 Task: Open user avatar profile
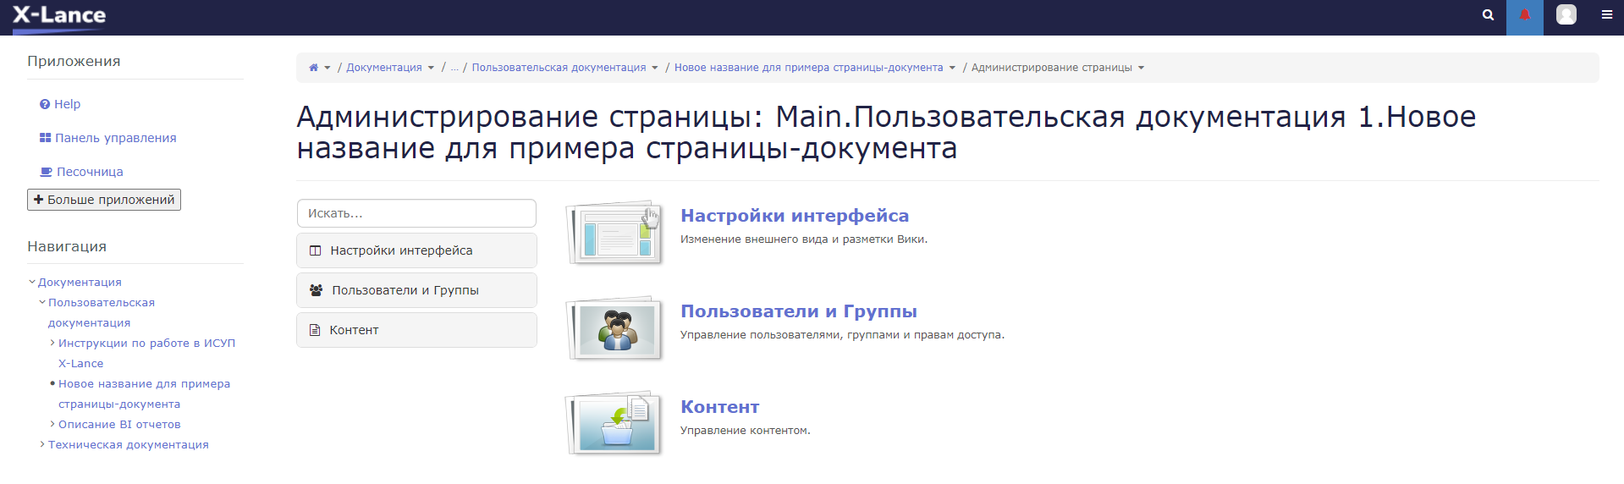[x=1566, y=14]
